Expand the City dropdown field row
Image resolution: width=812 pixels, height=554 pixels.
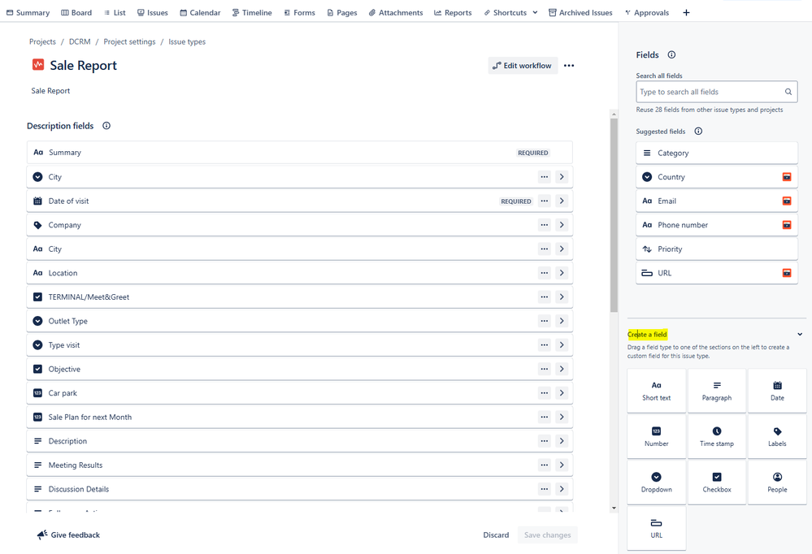(x=562, y=177)
